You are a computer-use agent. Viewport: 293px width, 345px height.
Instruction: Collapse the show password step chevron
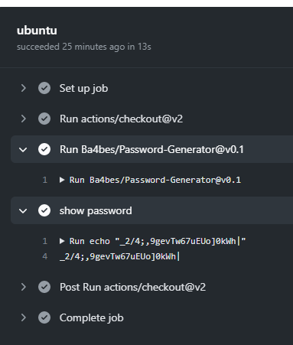click(x=23, y=211)
